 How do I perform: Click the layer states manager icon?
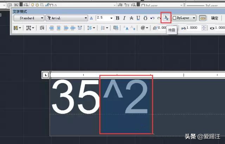tap(133, 5)
